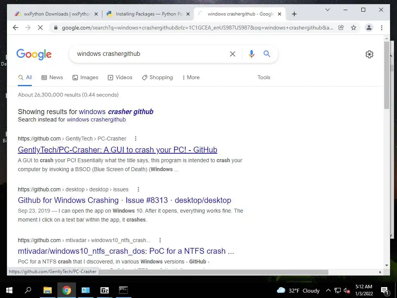This screenshot has width=397, height=298.
Task: Switch to Shopping results
Action: click(157, 78)
